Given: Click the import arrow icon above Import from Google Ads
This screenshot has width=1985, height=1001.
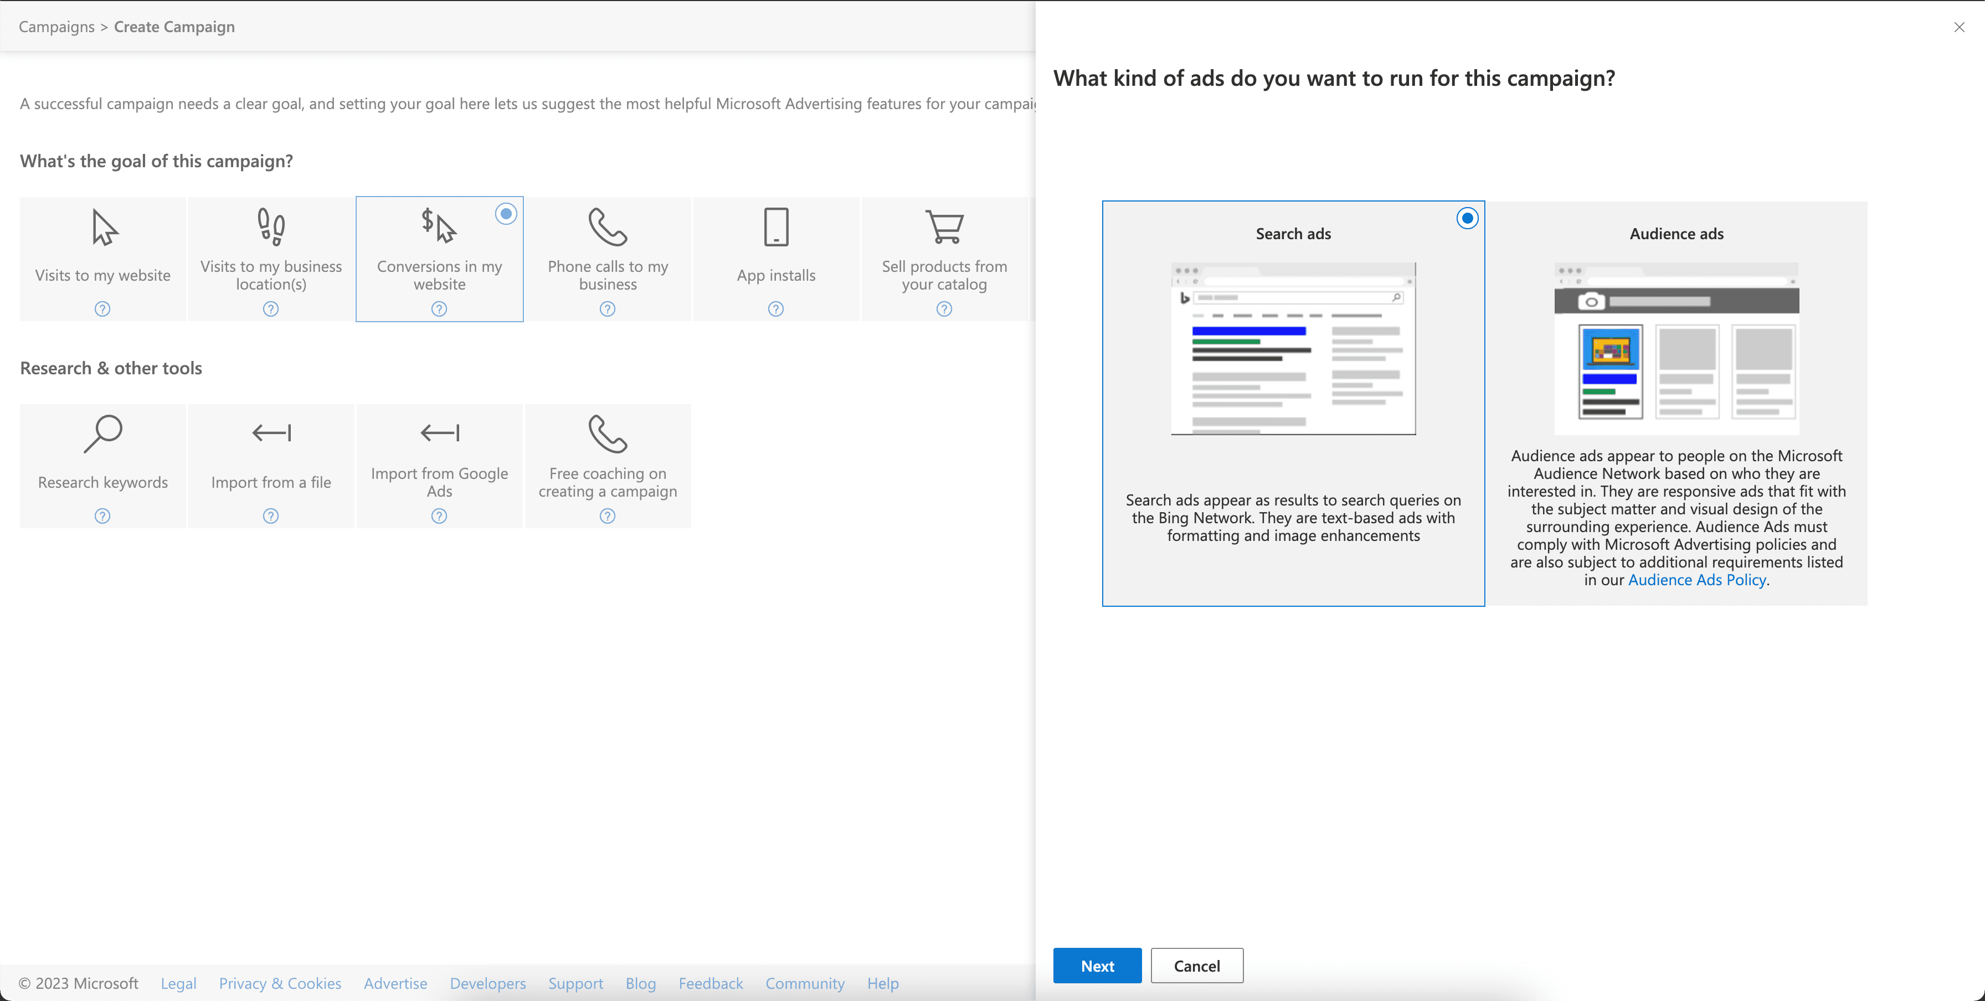Looking at the screenshot, I should pyautogui.click(x=440, y=433).
